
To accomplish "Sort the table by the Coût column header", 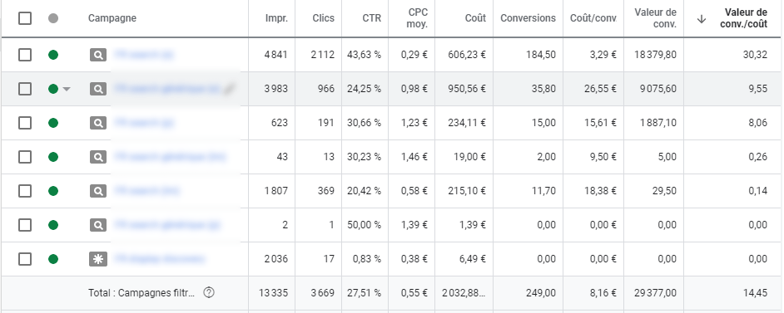I will click(x=474, y=18).
